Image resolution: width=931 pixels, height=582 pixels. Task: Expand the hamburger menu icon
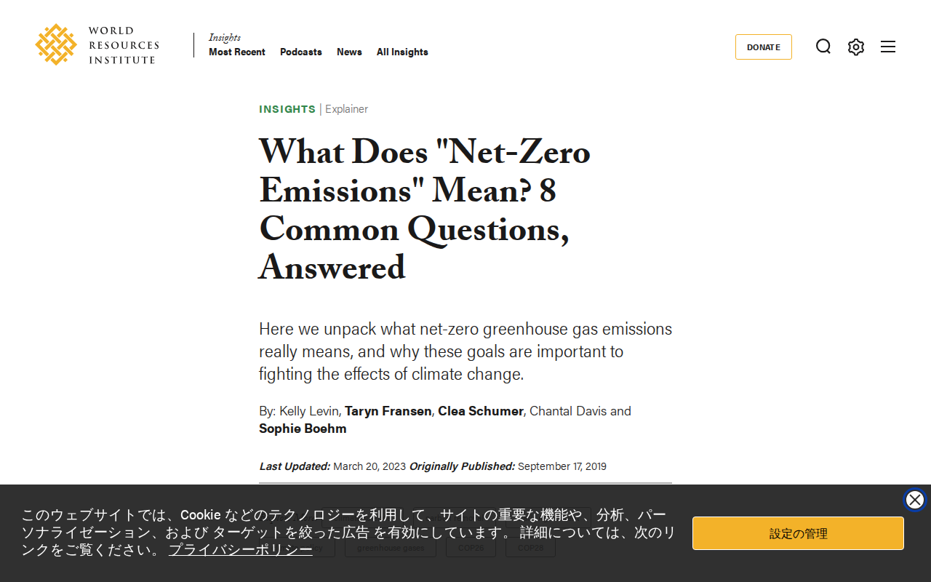tap(888, 47)
